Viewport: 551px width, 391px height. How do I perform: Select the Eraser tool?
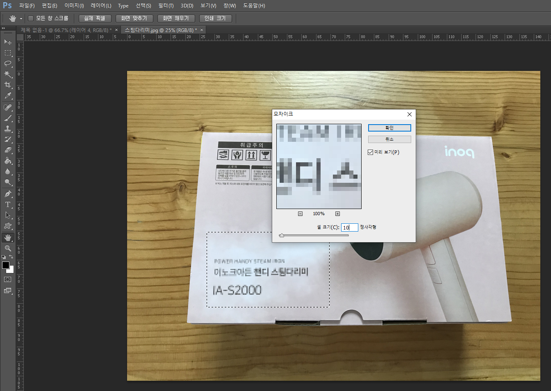(x=8, y=150)
